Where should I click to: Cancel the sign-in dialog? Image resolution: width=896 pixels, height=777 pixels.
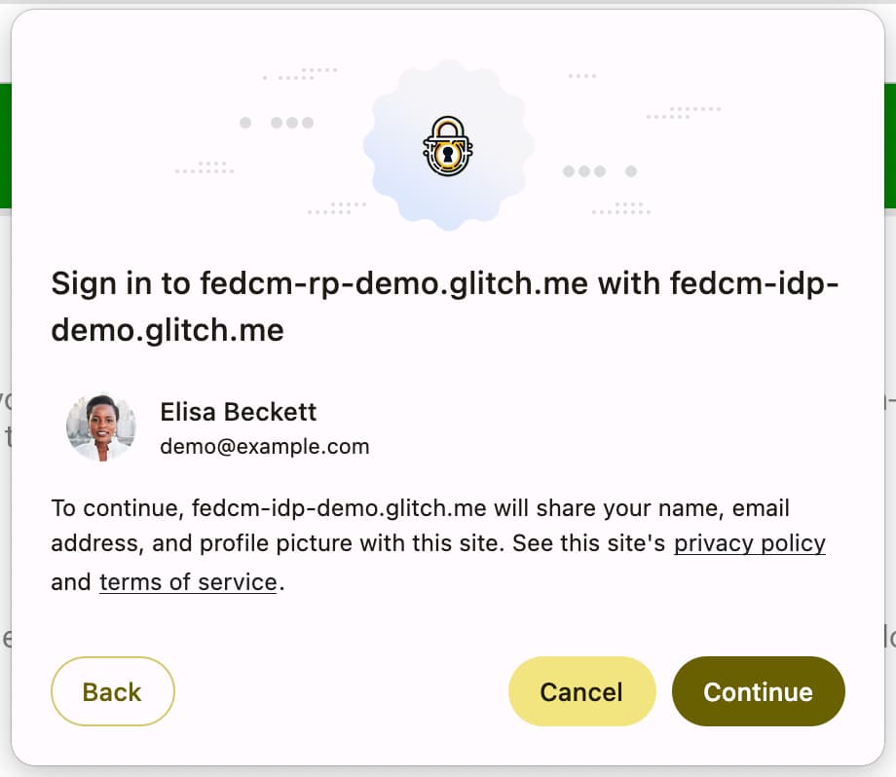tap(581, 691)
